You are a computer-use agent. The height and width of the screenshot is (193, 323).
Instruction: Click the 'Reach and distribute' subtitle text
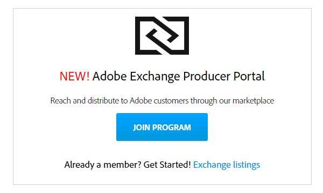tap(162, 101)
